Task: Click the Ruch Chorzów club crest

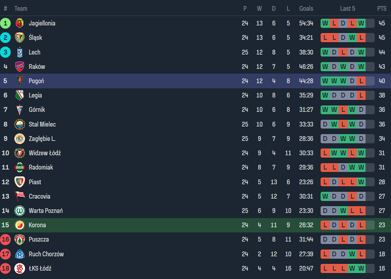Action: pos(20,254)
